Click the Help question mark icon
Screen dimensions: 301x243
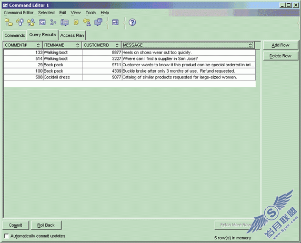(132, 22)
